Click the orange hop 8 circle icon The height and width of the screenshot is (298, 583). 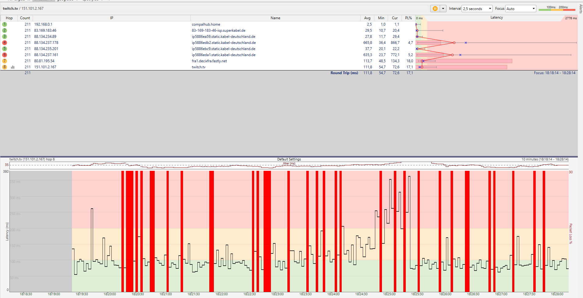click(5, 67)
